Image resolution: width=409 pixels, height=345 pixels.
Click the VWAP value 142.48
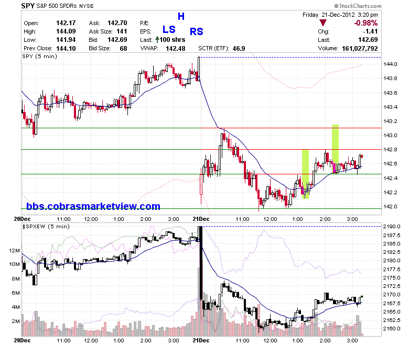pos(176,49)
